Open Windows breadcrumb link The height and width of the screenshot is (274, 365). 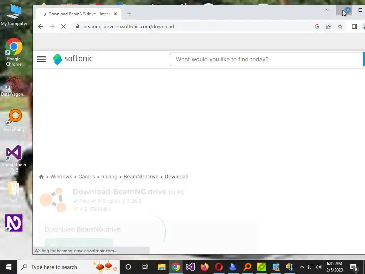pos(61,177)
